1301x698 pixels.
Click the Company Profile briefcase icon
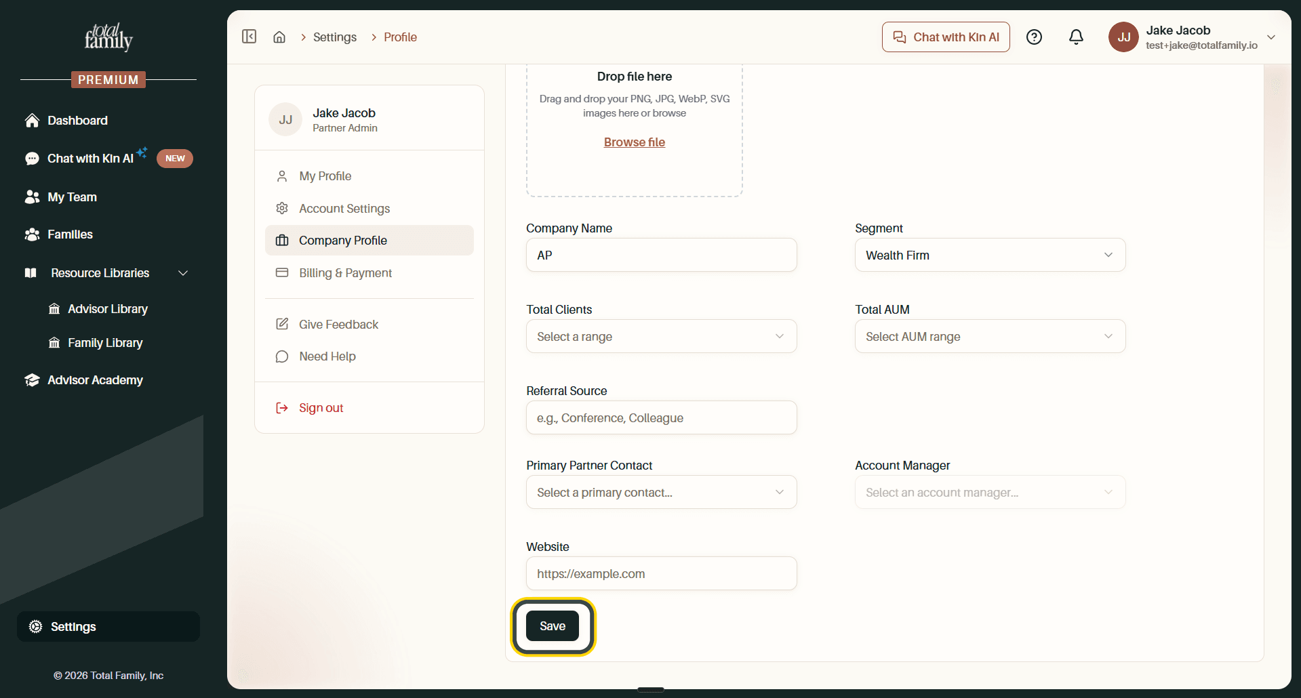point(282,241)
